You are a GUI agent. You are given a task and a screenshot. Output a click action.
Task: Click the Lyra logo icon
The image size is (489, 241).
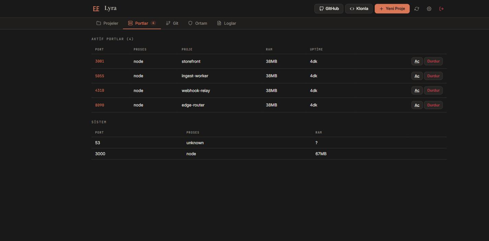pos(96,9)
